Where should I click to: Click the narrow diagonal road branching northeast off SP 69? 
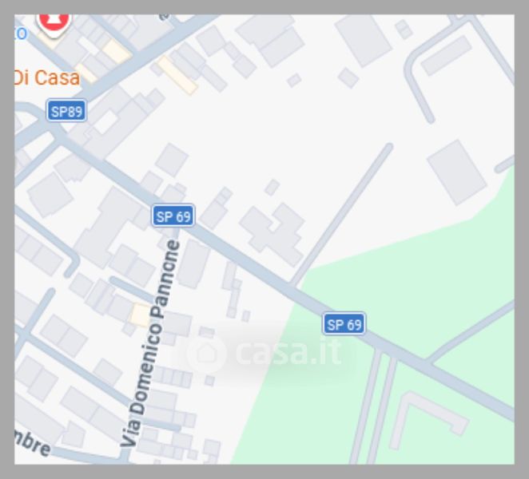tap(341, 215)
